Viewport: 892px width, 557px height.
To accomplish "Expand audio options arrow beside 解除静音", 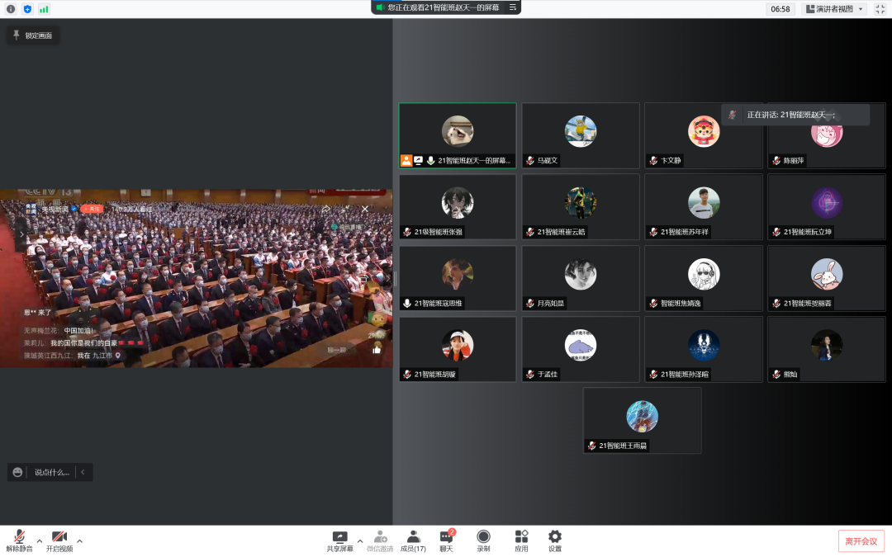I will point(40,540).
